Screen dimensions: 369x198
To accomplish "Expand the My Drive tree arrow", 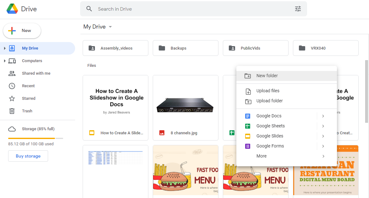I will coord(4,48).
